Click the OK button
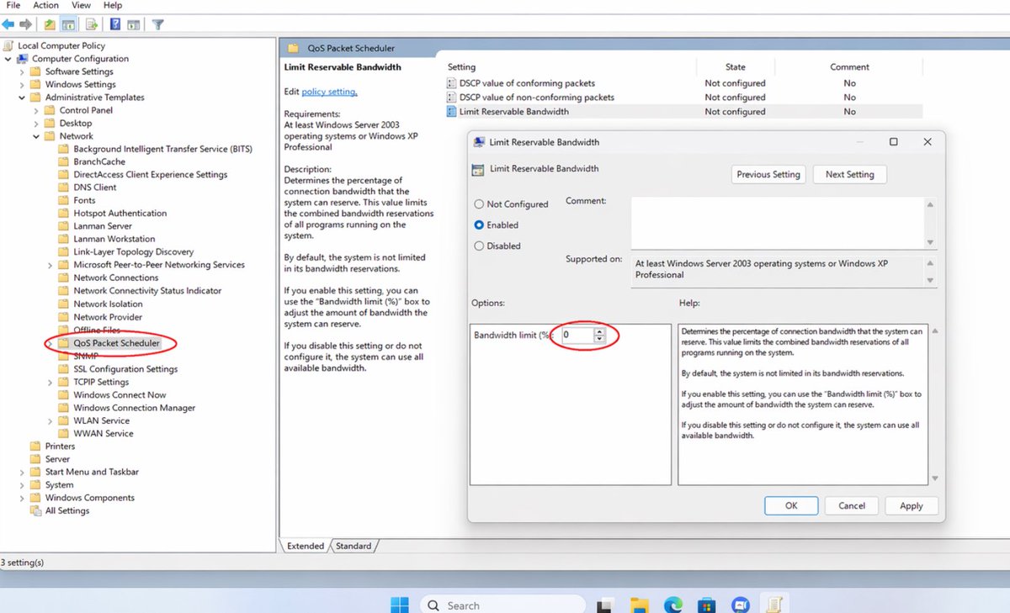1010x613 pixels. (x=791, y=505)
